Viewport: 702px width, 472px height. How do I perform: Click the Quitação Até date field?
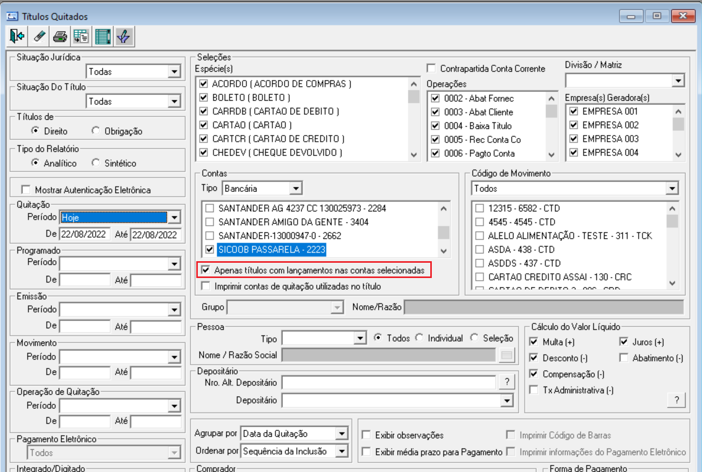click(156, 234)
